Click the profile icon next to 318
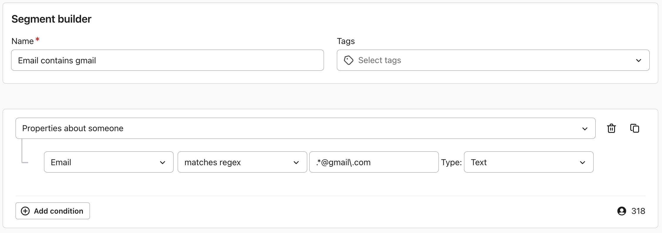This screenshot has height=233, width=662. click(x=621, y=211)
